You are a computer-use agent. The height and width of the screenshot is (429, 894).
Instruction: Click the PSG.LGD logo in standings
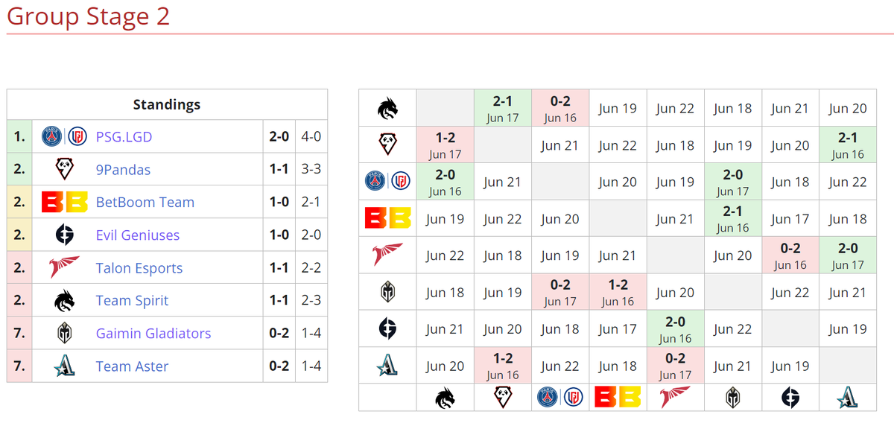pyautogui.click(x=65, y=137)
